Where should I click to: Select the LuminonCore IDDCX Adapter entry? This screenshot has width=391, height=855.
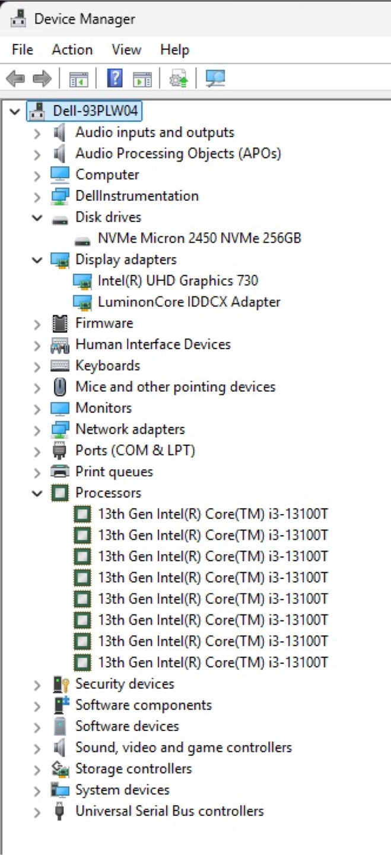point(189,302)
